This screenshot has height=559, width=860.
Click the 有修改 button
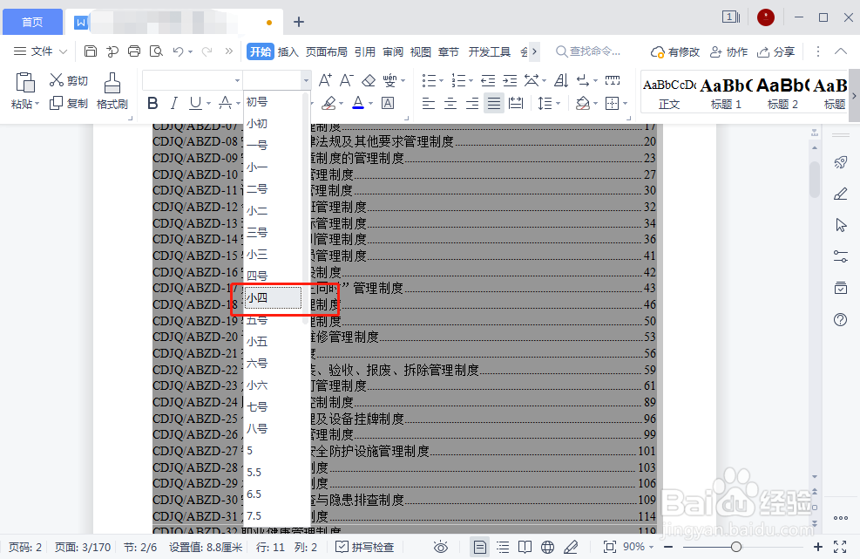(675, 51)
